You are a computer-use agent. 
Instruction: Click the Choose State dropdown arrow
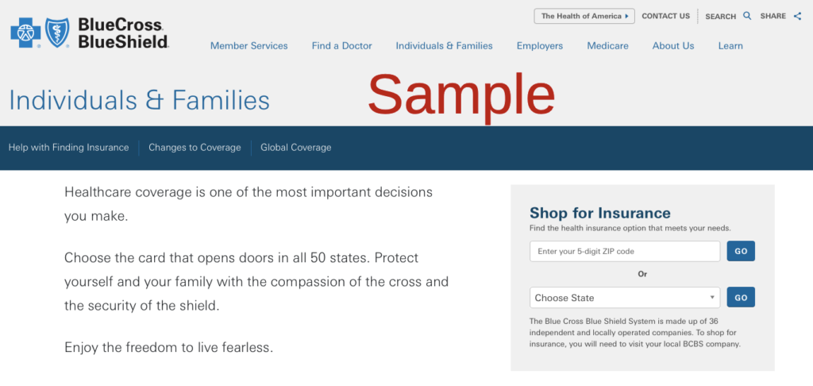[x=712, y=298]
